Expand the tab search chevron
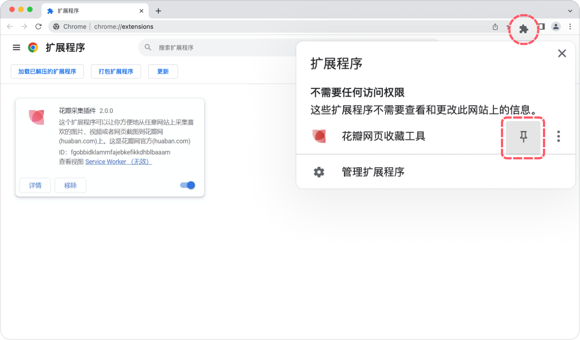This screenshot has height=340, width=580. [x=570, y=11]
